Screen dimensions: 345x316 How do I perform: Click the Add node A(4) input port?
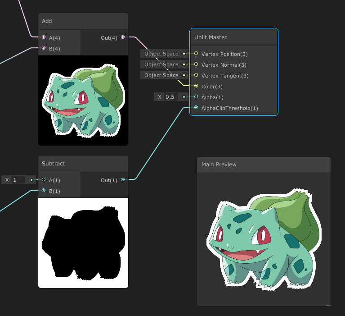point(44,37)
